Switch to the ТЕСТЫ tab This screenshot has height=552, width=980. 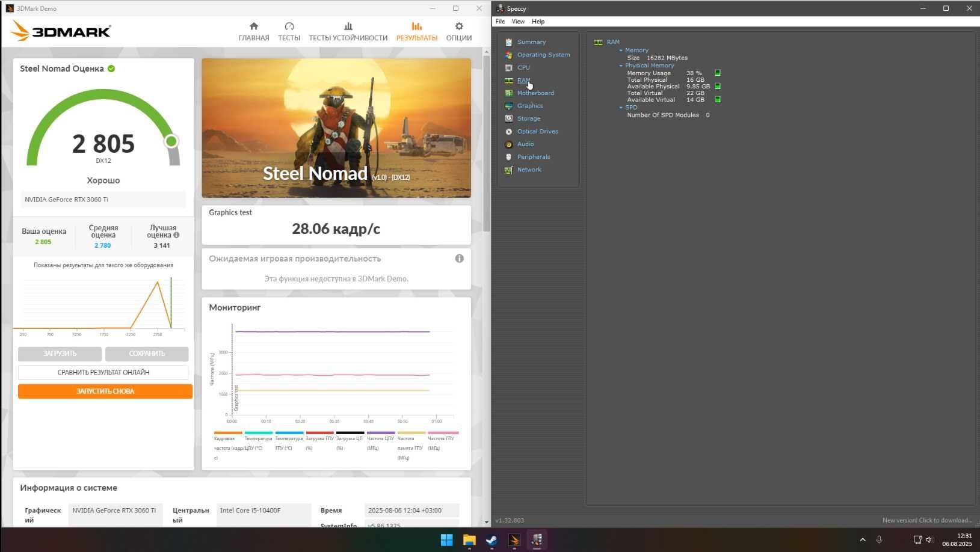(x=289, y=31)
